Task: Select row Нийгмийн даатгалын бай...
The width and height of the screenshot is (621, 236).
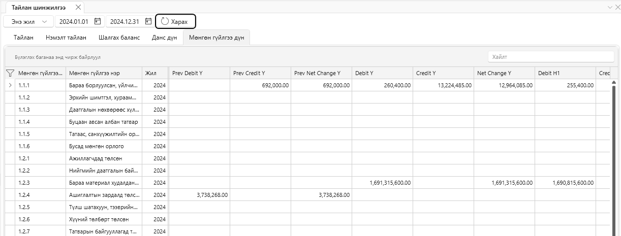Action: (104, 171)
